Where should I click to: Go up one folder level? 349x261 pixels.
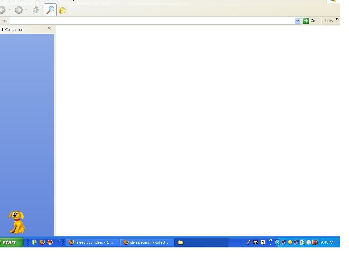[35, 10]
